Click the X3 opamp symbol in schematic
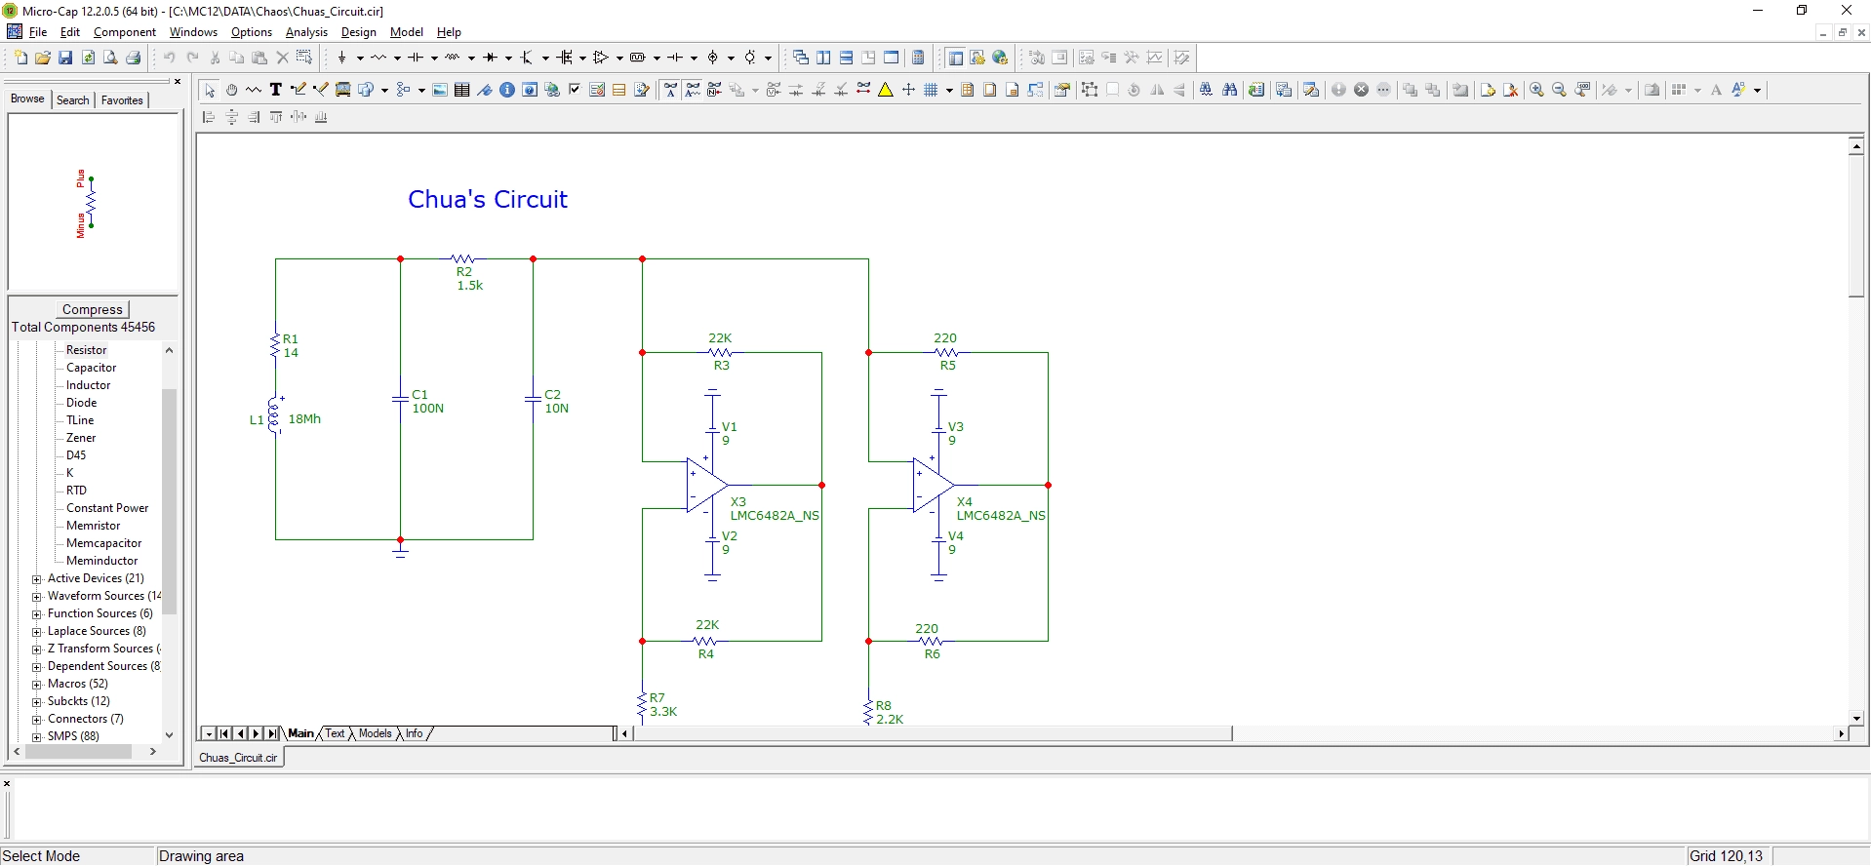 [706, 485]
